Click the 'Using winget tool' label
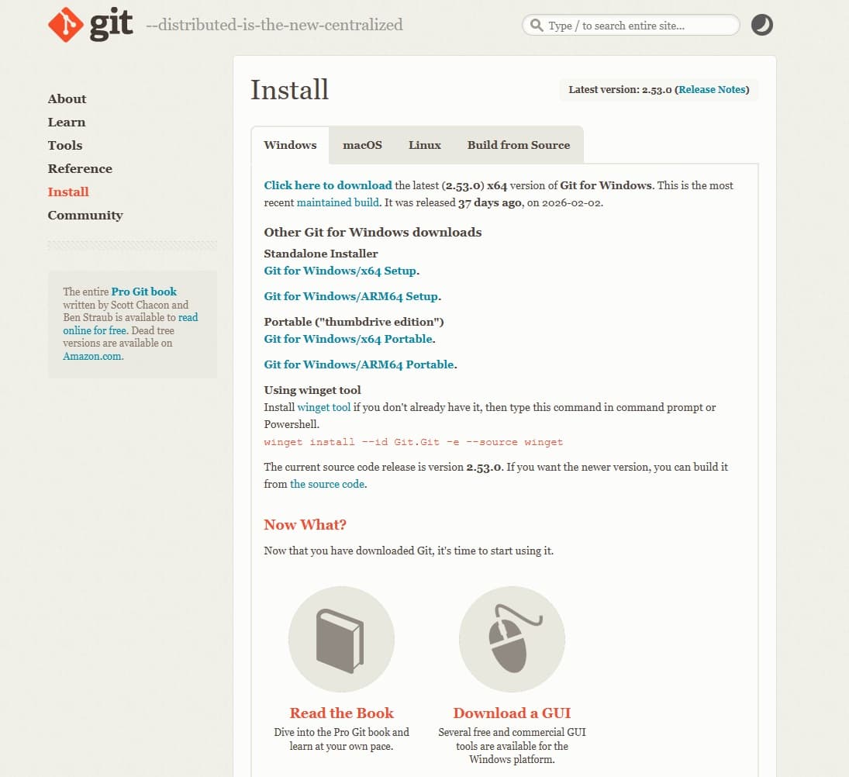This screenshot has height=777, width=849. (x=312, y=390)
